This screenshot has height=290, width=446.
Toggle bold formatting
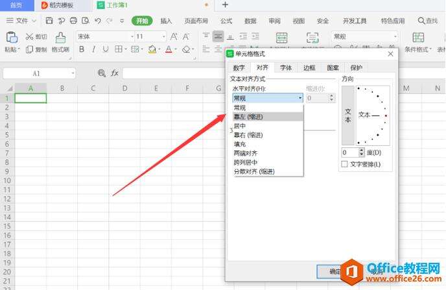point(82,49)
